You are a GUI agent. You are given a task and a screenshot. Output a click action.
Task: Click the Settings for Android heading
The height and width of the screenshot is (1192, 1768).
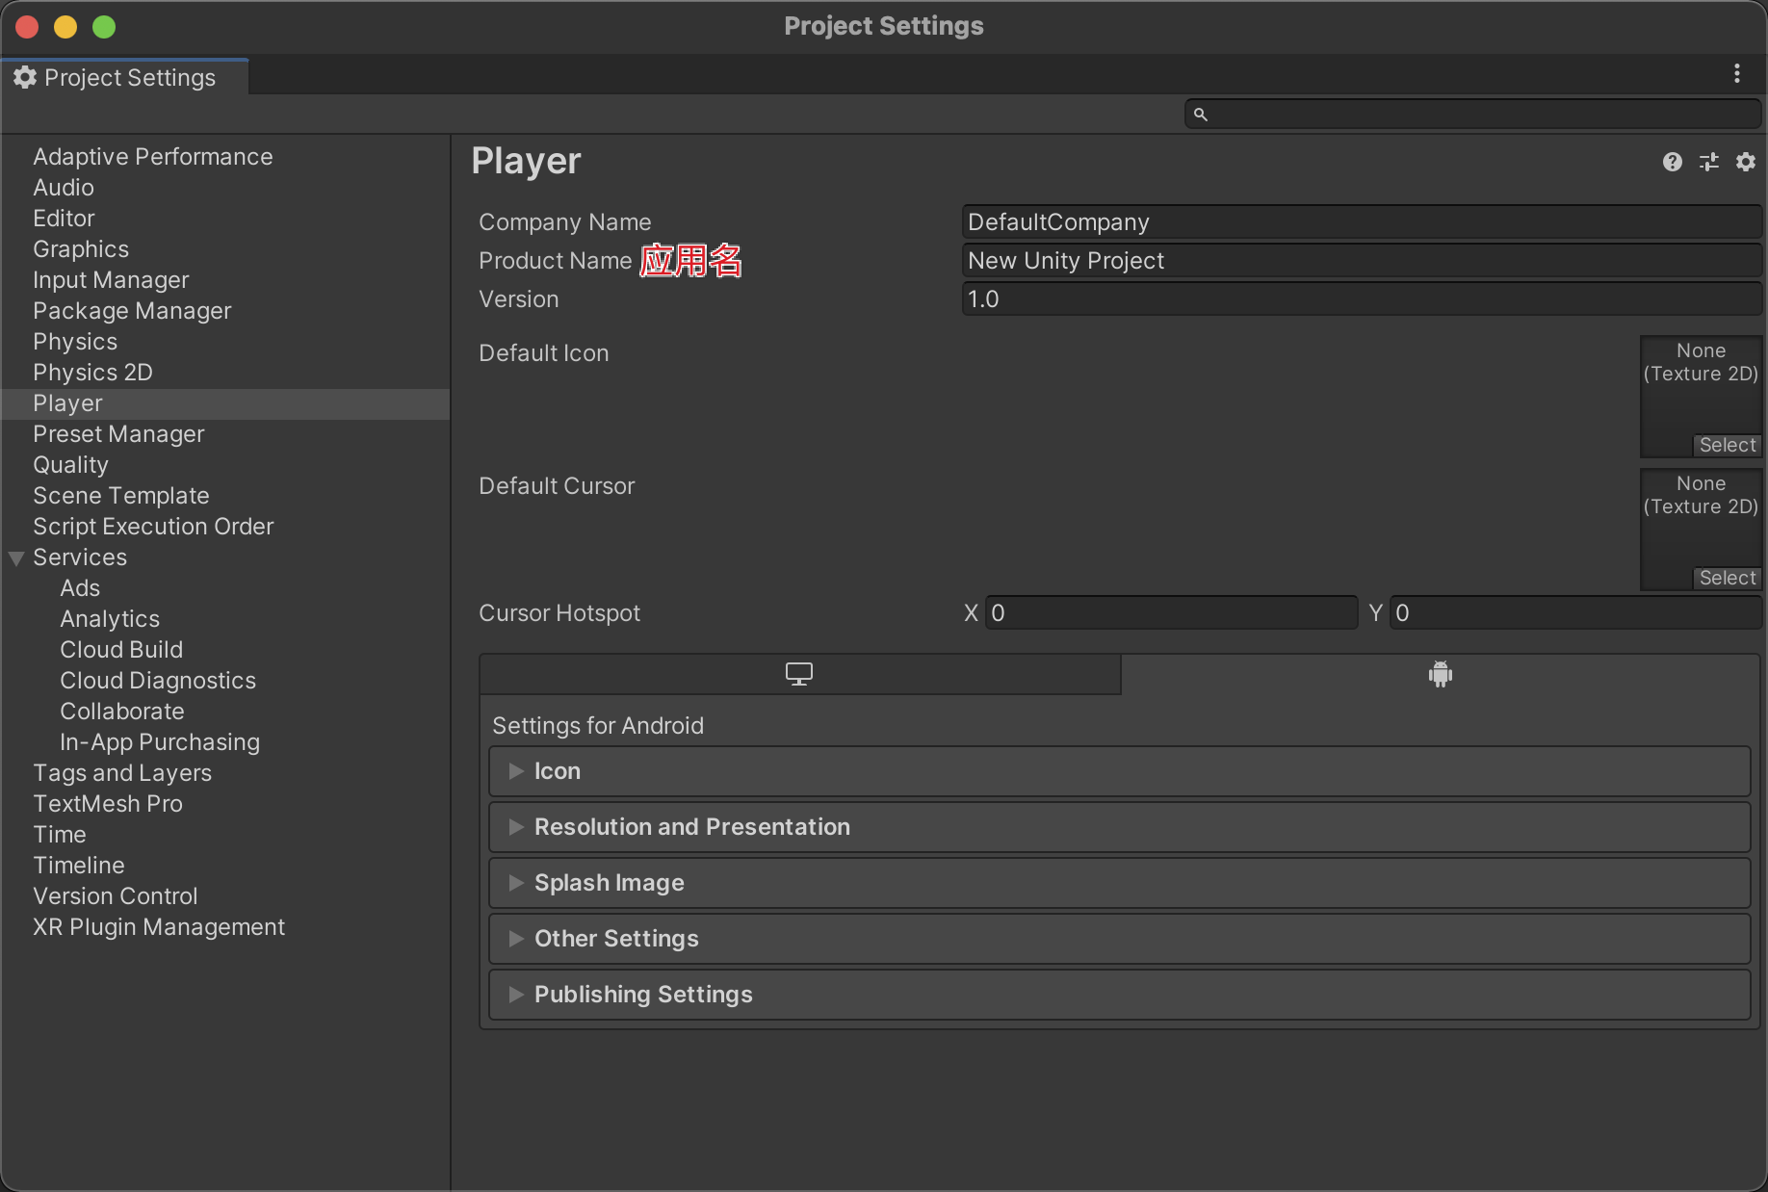point(598,726)
